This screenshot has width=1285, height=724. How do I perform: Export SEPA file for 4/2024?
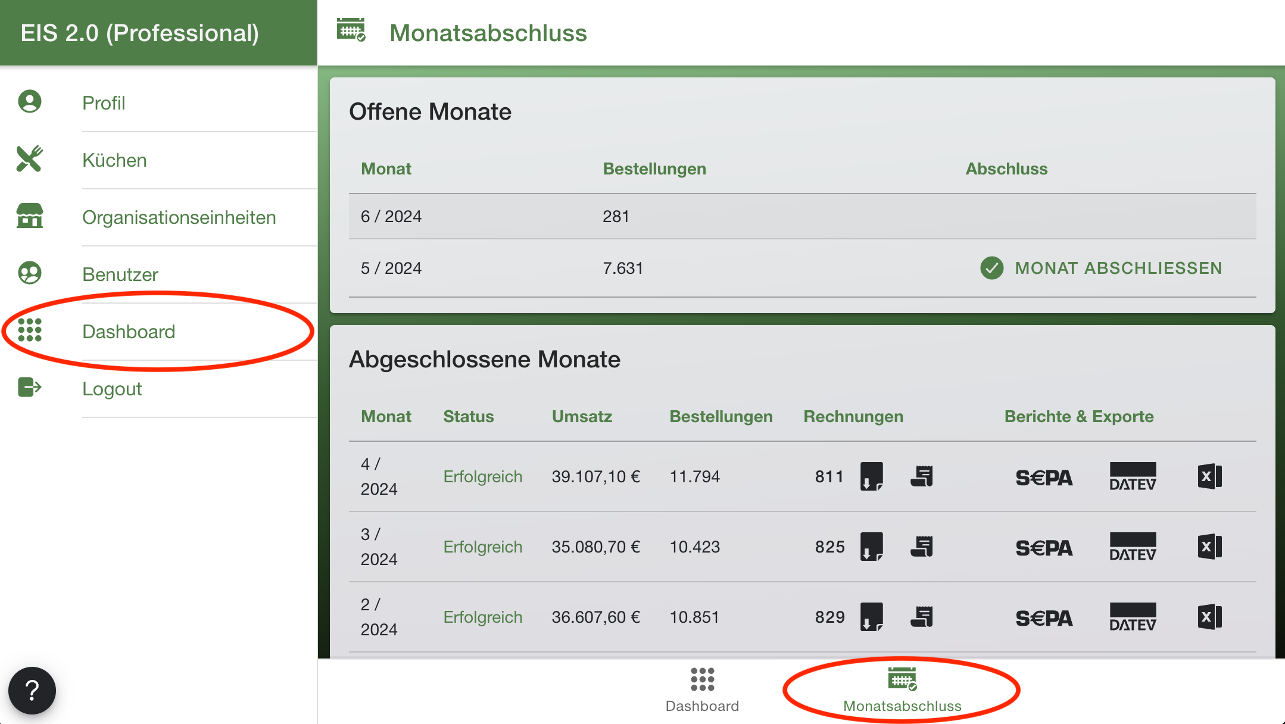click(1043, 477)
